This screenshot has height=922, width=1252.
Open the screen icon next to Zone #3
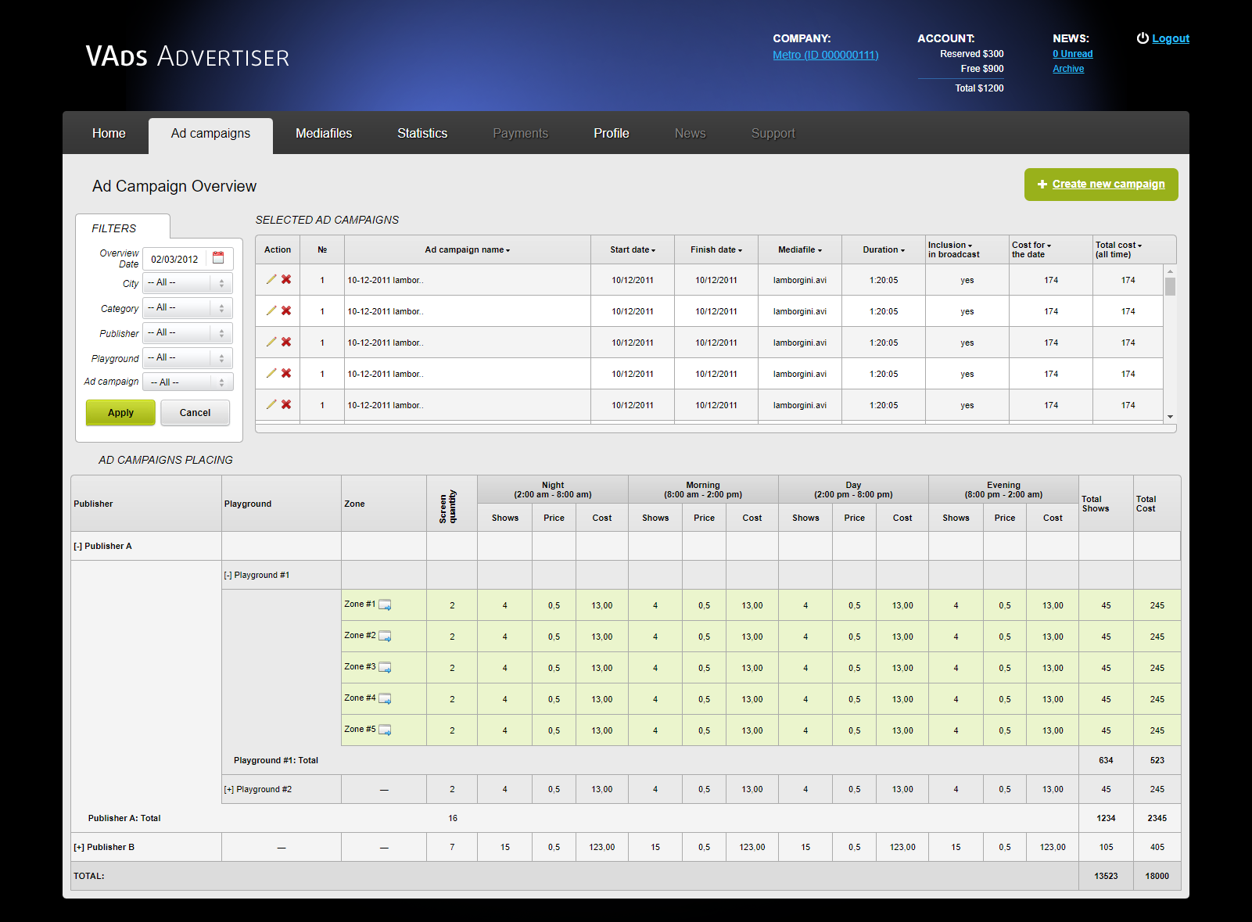tap(385, 667)
